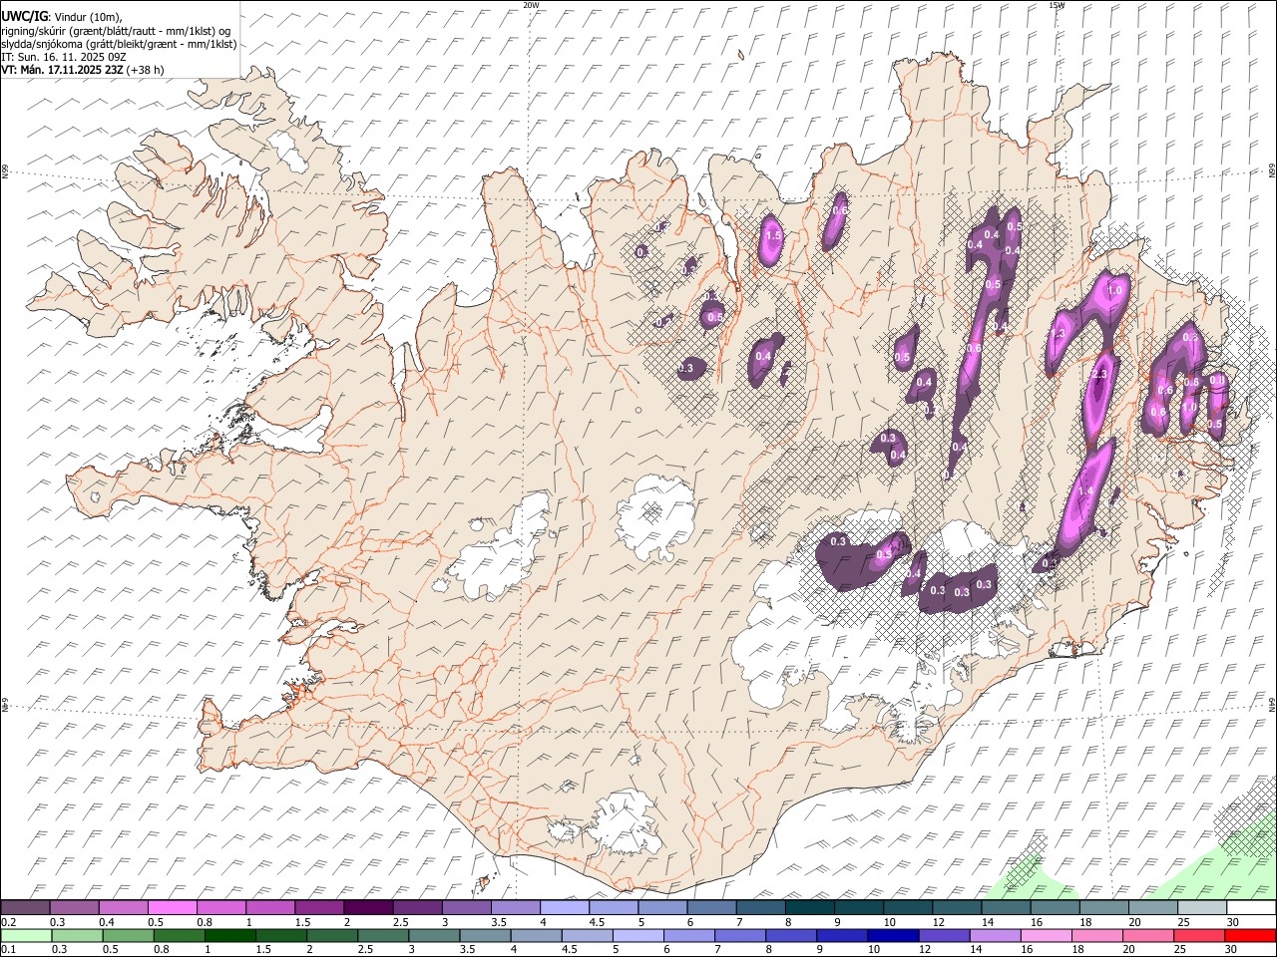Select the bottom-row red-pink swatch at 25
Image resolution: width=1277 pixels, height=957 pixels.
coord(1199,935)
